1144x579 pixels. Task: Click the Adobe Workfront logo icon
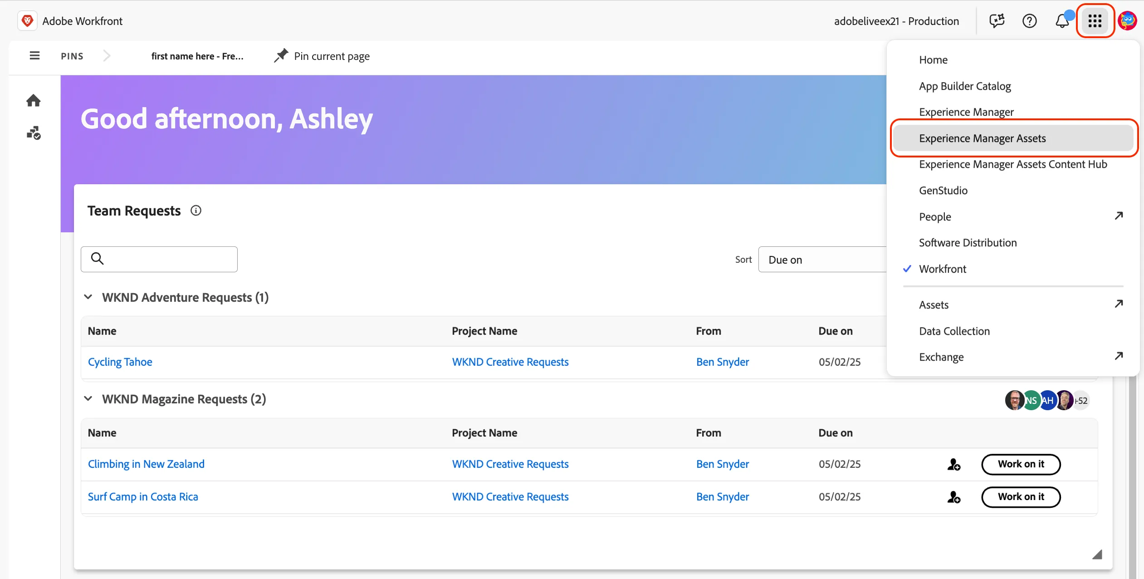[x=27, y=21]
